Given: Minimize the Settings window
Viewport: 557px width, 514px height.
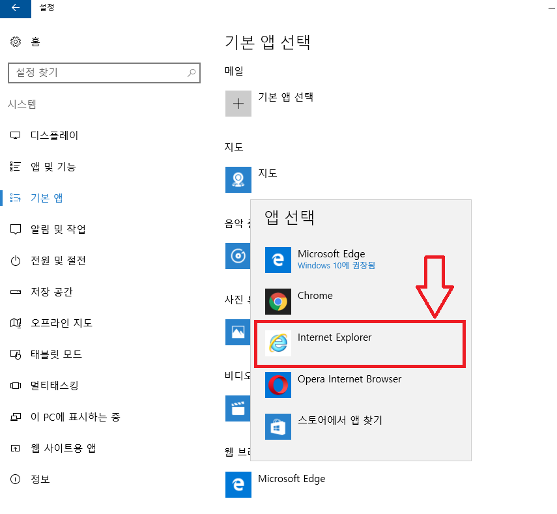Looking at the screenshot, I should 552,8.
